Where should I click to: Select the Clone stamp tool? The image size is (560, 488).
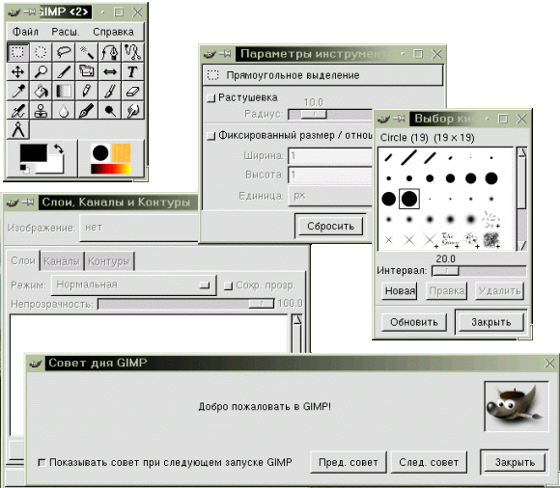click(41, 110)
